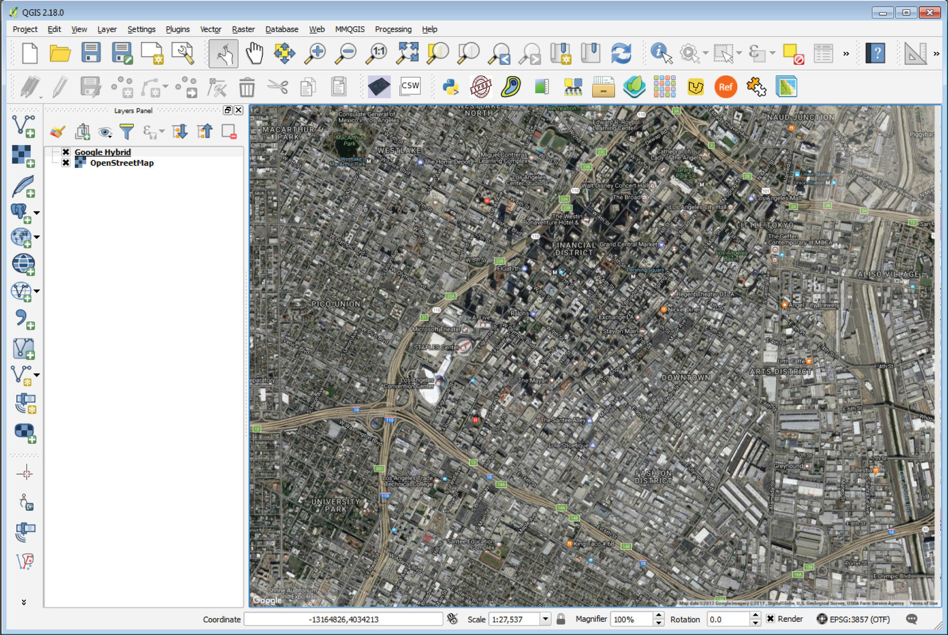The image size is (948, 635).
Task: Expand the PostGIS layer dropdown arrow
Action: [x=37, y=213]
